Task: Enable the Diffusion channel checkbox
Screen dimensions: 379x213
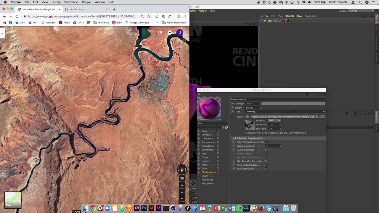Action: (218, 135)
